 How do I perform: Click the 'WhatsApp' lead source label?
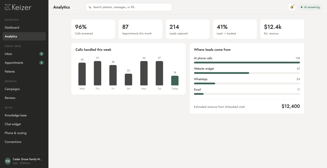coord(201,79)
